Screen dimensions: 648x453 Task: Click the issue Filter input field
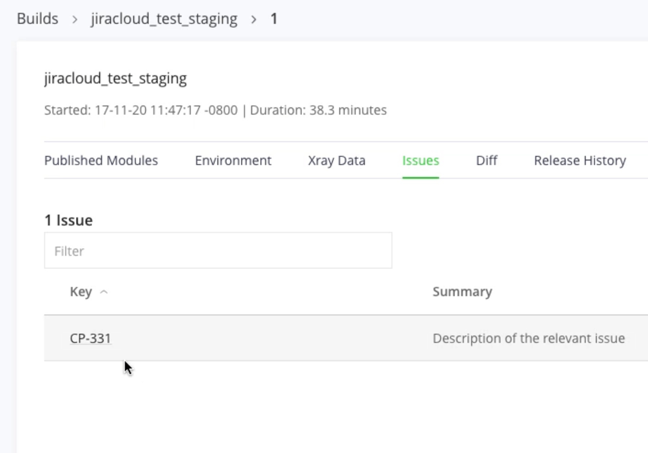pyautogui.click(x=218, y=250)
